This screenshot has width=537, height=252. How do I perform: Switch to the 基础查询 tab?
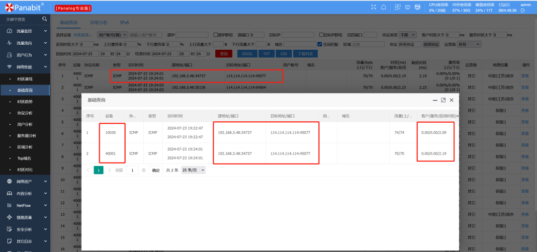click(x=69, y=22)
